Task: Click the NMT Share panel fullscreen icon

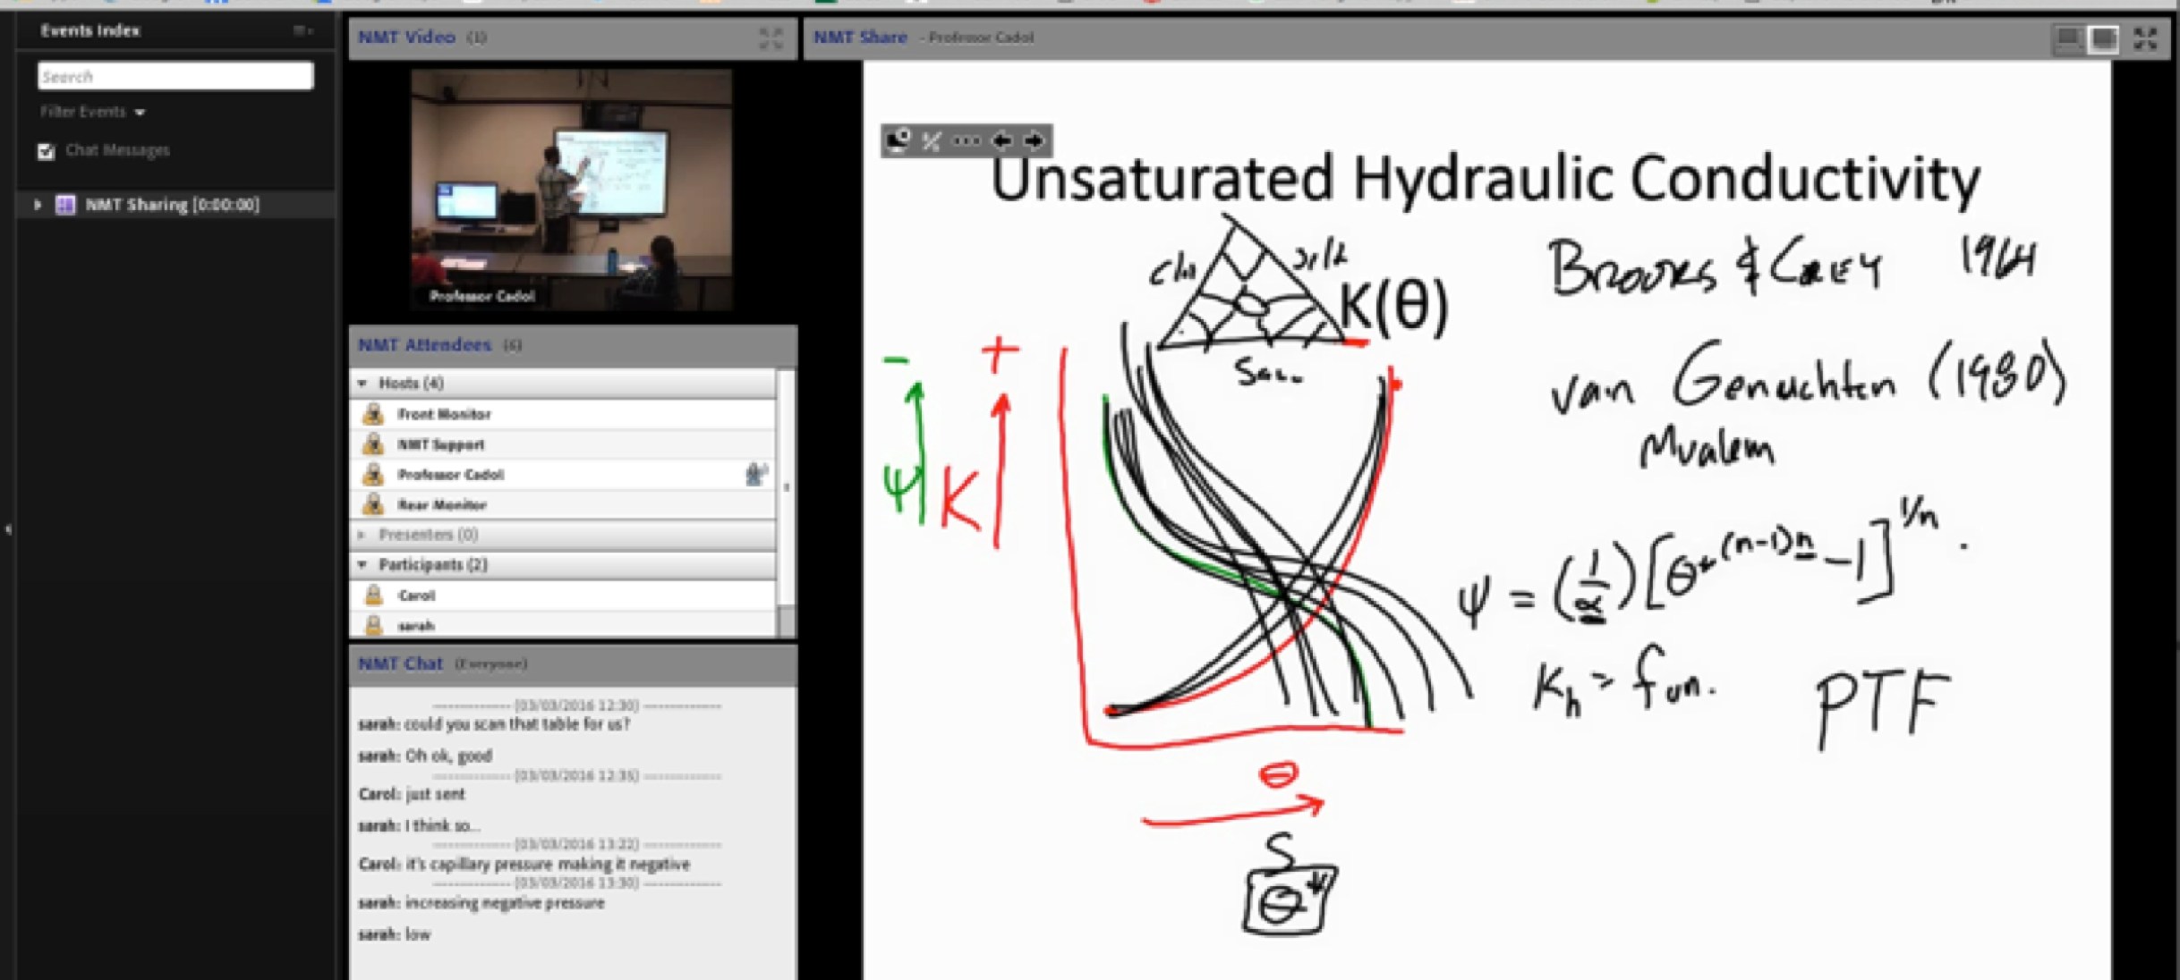Action: pos(2153,38)
